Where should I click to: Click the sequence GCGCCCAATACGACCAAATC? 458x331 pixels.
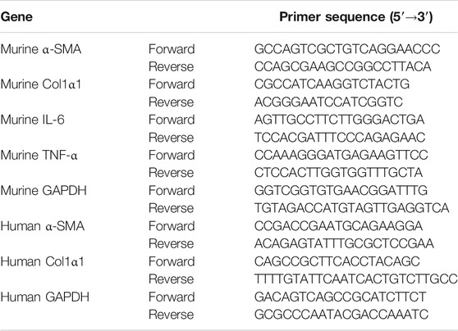pyautogui.click(x=341, y=315)
